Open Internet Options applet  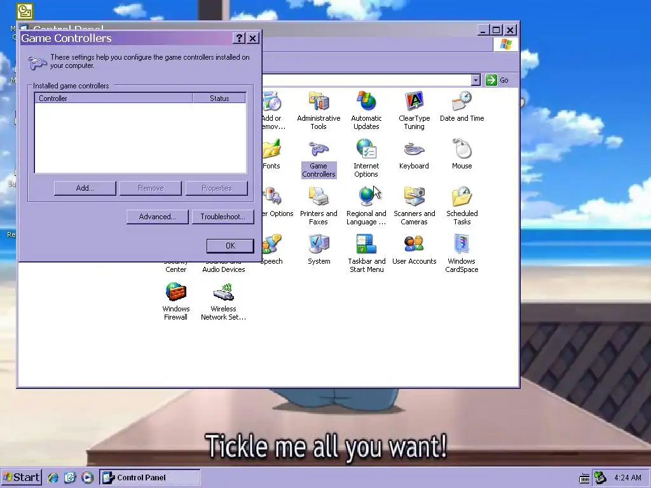(366, 158)
